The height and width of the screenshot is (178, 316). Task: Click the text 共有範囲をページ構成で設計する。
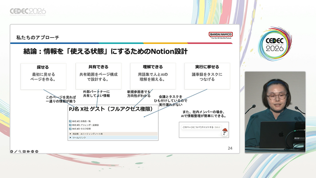pyautogui.click(x=99, y=77)
